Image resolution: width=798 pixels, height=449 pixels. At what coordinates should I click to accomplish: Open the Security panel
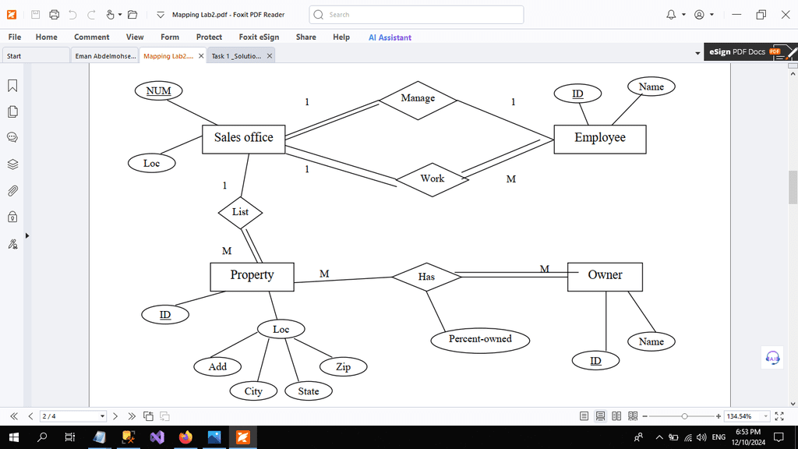click(12, 217)
